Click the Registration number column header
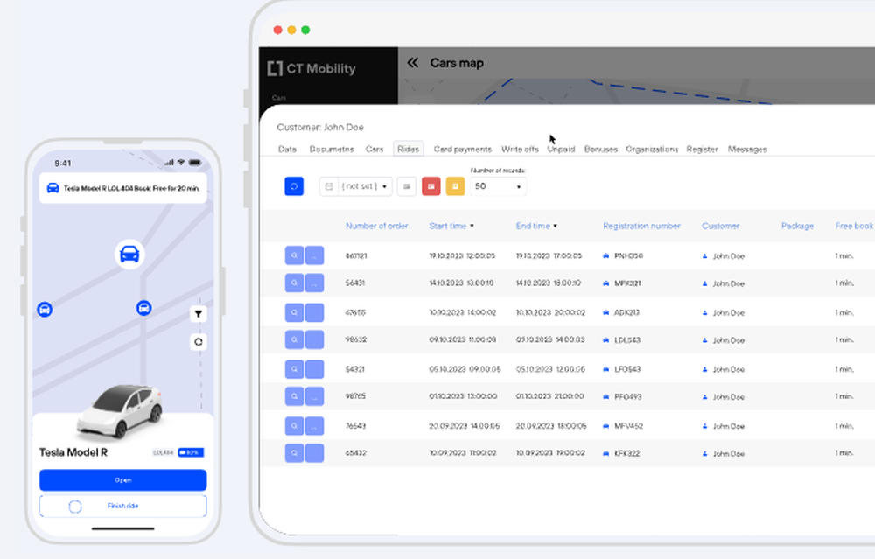Screen dimensions: 875x559 coord(641,226)
